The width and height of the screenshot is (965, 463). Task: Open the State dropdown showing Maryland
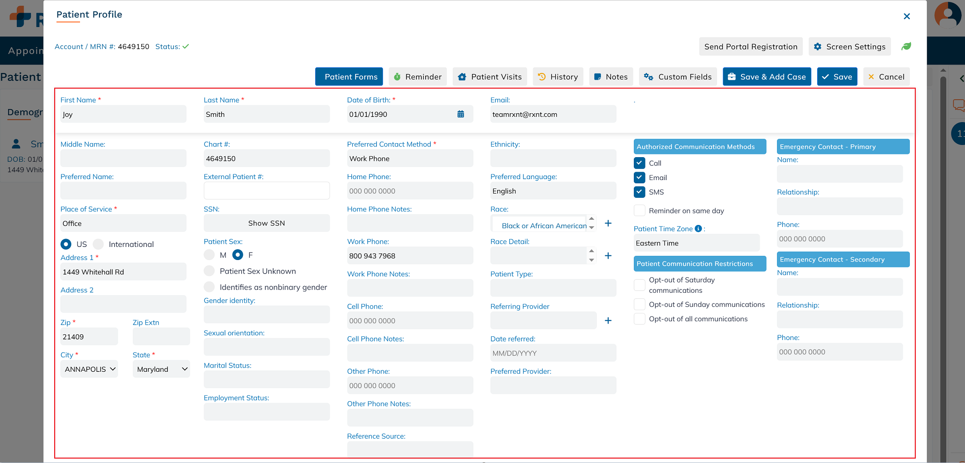[x=161, y=369]
